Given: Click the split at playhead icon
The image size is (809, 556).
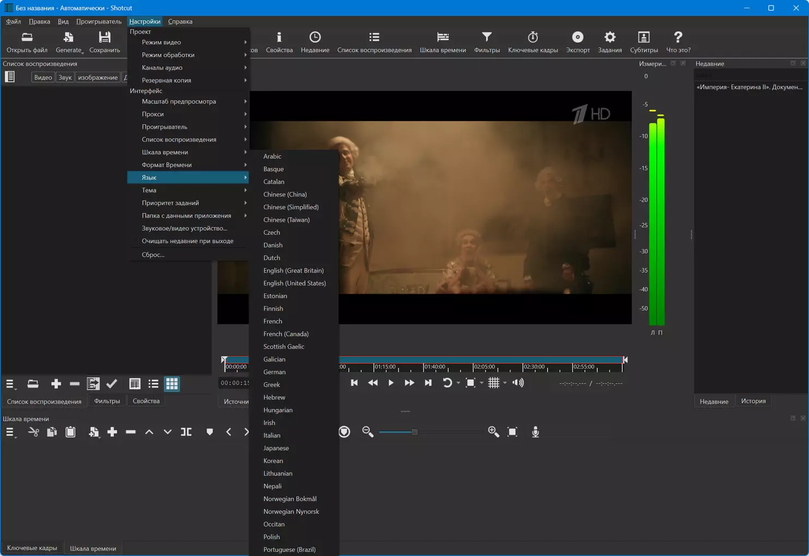Looking at the screenshot, I should point(186,432).
